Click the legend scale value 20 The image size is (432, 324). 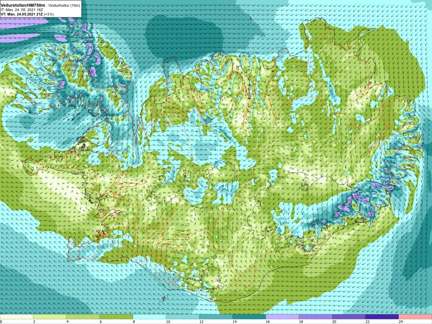pos(334,322)
